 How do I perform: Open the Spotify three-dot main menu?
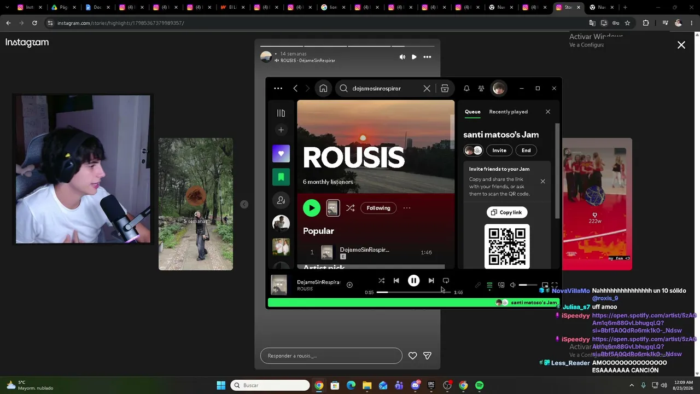[x=278, y=88]
